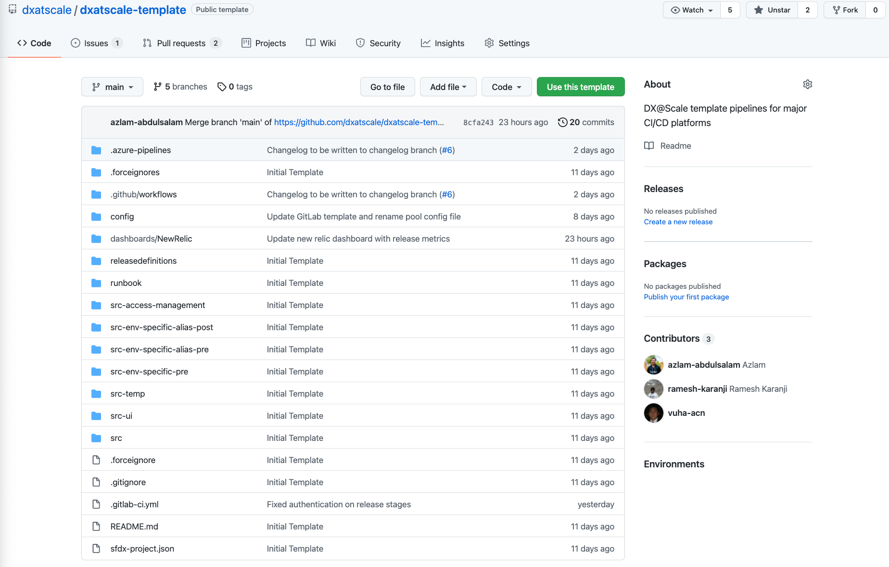Open the src folder

pos(116,438)
